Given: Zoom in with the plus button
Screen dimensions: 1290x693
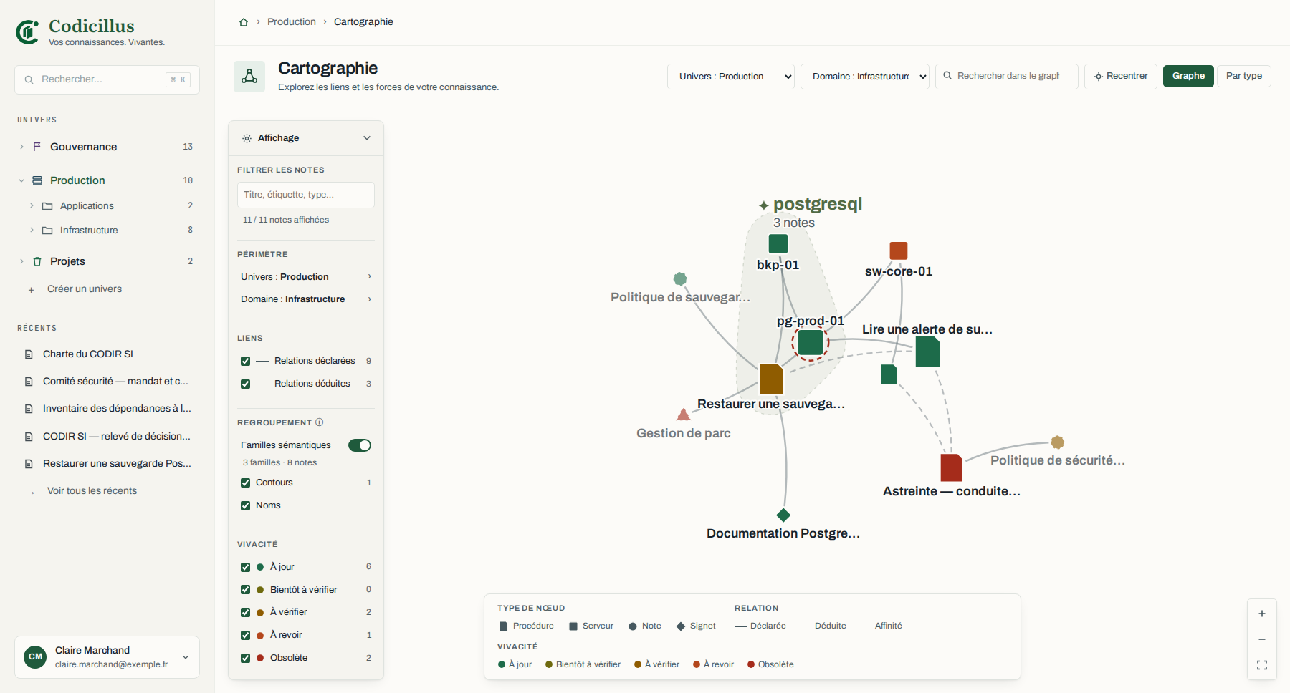Looking at the screenshot, I should click(1262, 614).
